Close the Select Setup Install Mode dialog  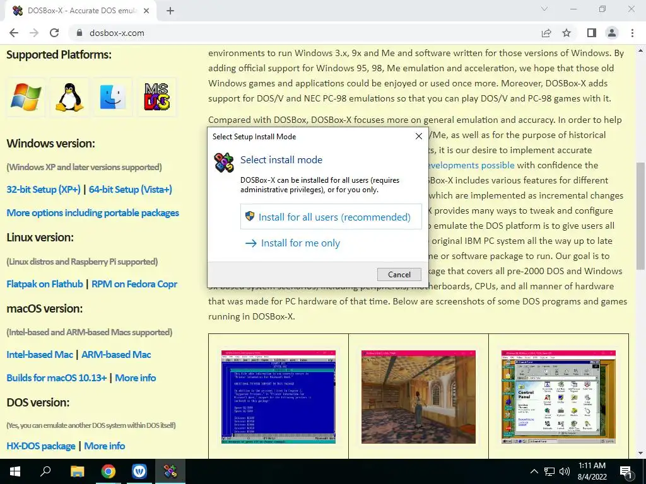coord(419,136)
